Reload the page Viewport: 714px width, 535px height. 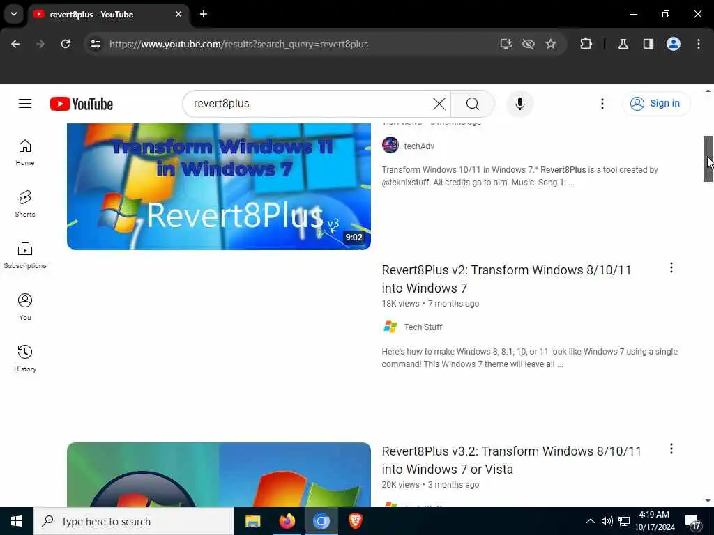[x=66, y=44]
